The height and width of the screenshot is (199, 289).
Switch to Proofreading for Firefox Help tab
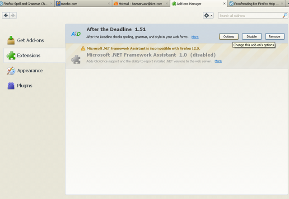click(x=256, y=4)
